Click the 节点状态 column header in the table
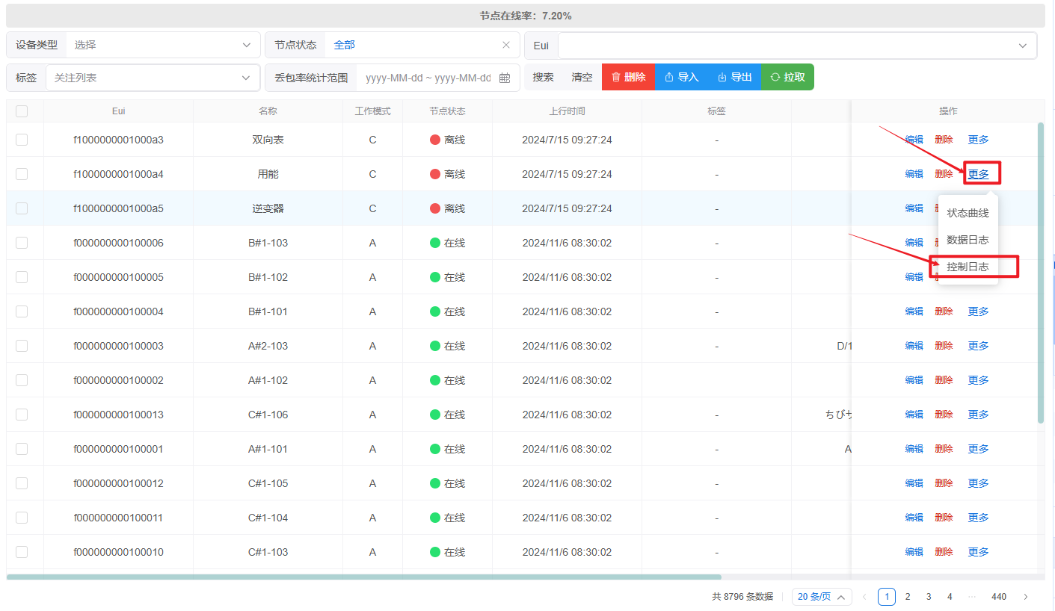The width and height of the screenshot is (1055, 611). [447, 111]
